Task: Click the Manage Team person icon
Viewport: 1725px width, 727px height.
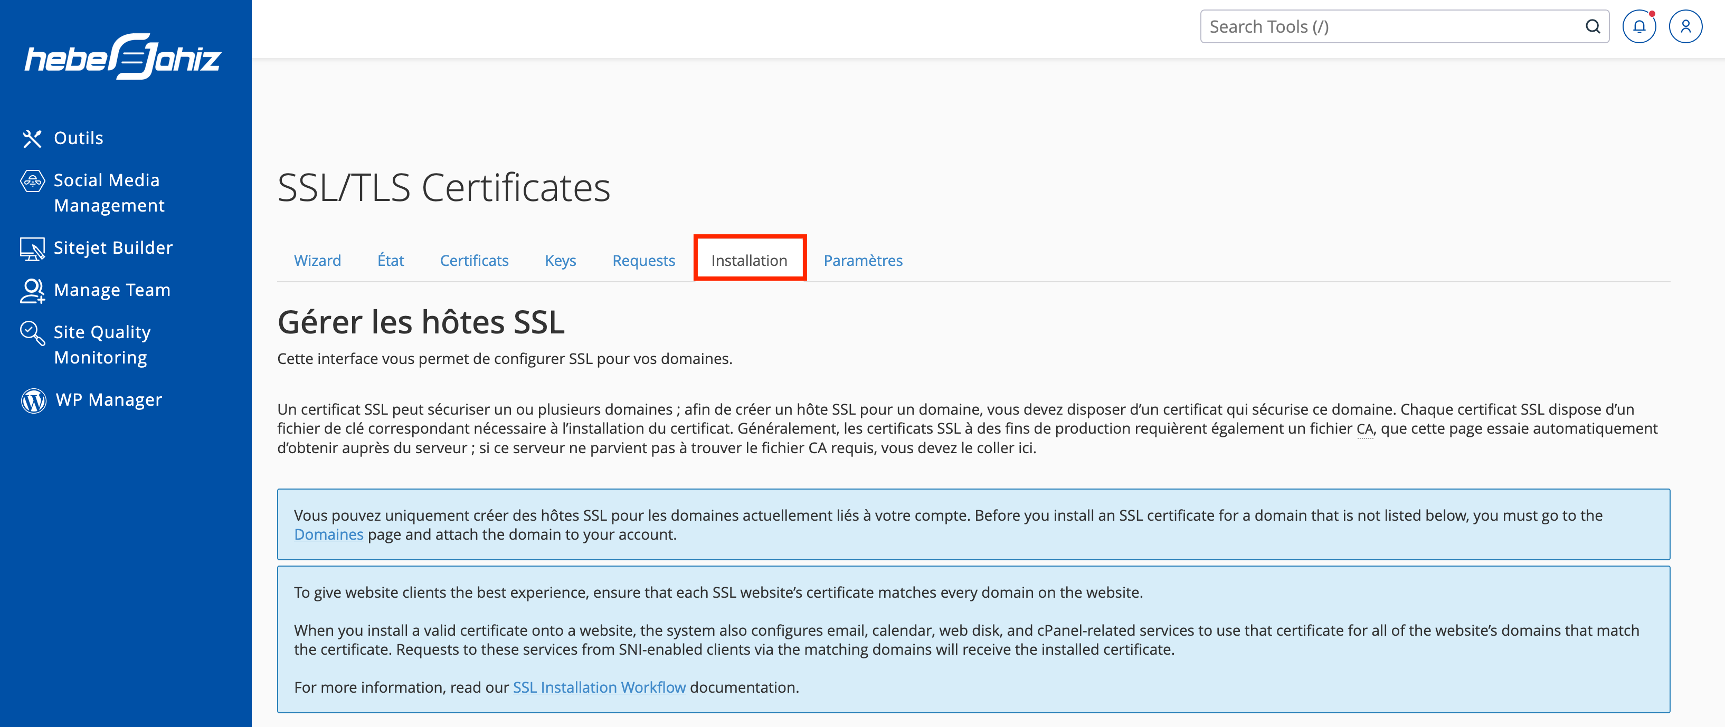Action: click(x=32, y=291)
